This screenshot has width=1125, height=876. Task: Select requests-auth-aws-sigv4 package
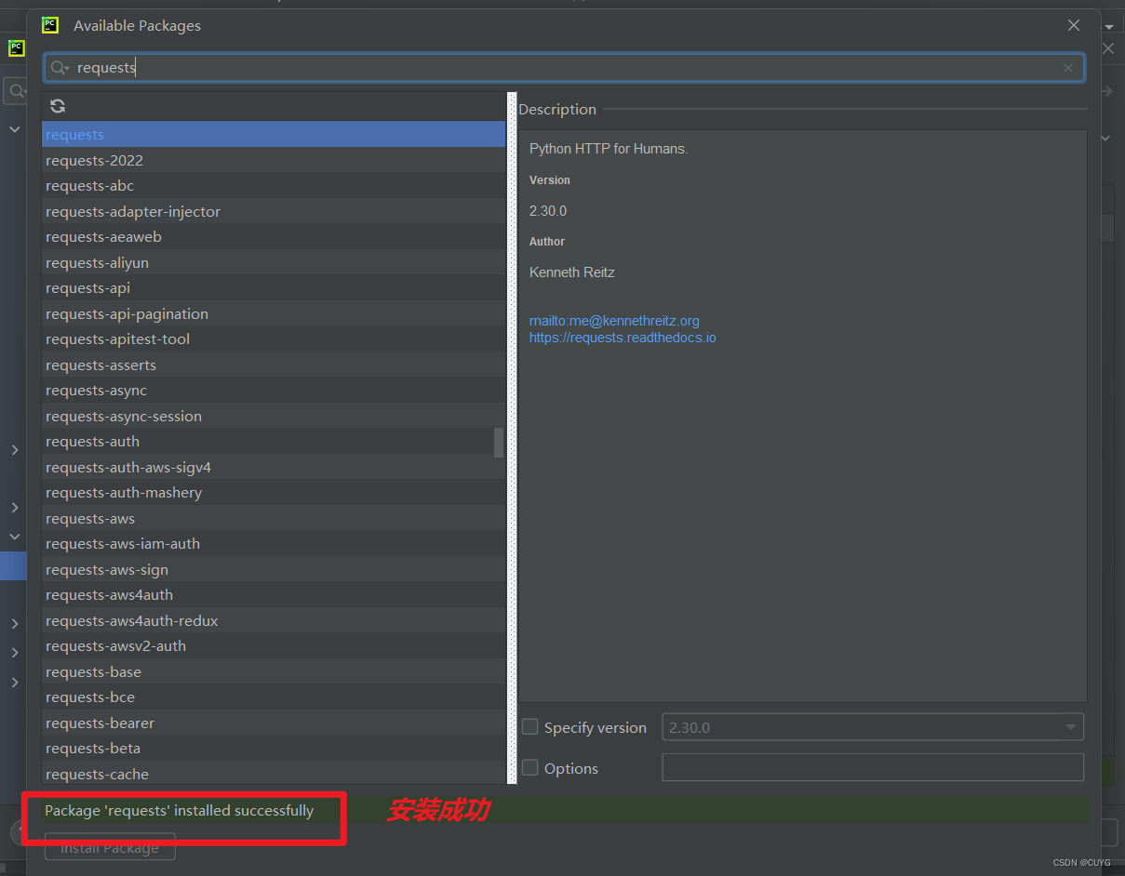(x=274, y=467)
